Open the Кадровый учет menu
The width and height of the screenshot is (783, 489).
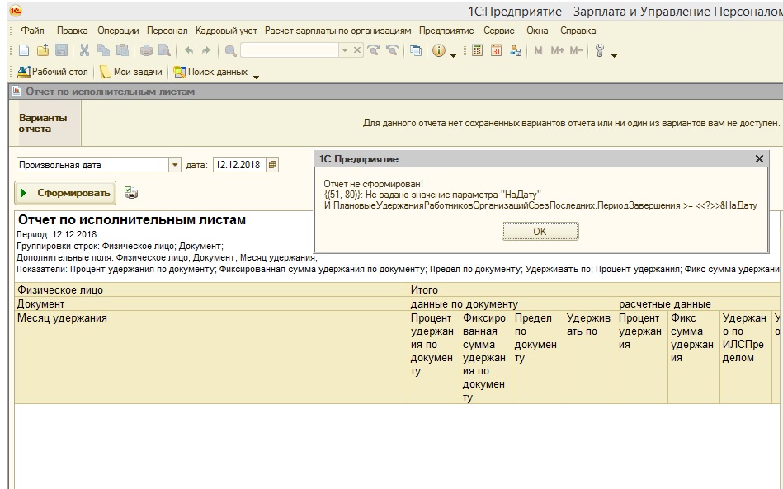pos(226,31)
